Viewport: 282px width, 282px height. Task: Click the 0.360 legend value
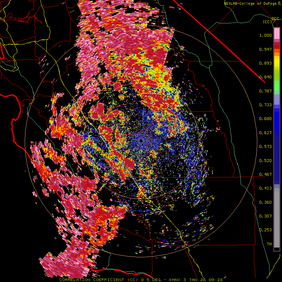point(265,202)
